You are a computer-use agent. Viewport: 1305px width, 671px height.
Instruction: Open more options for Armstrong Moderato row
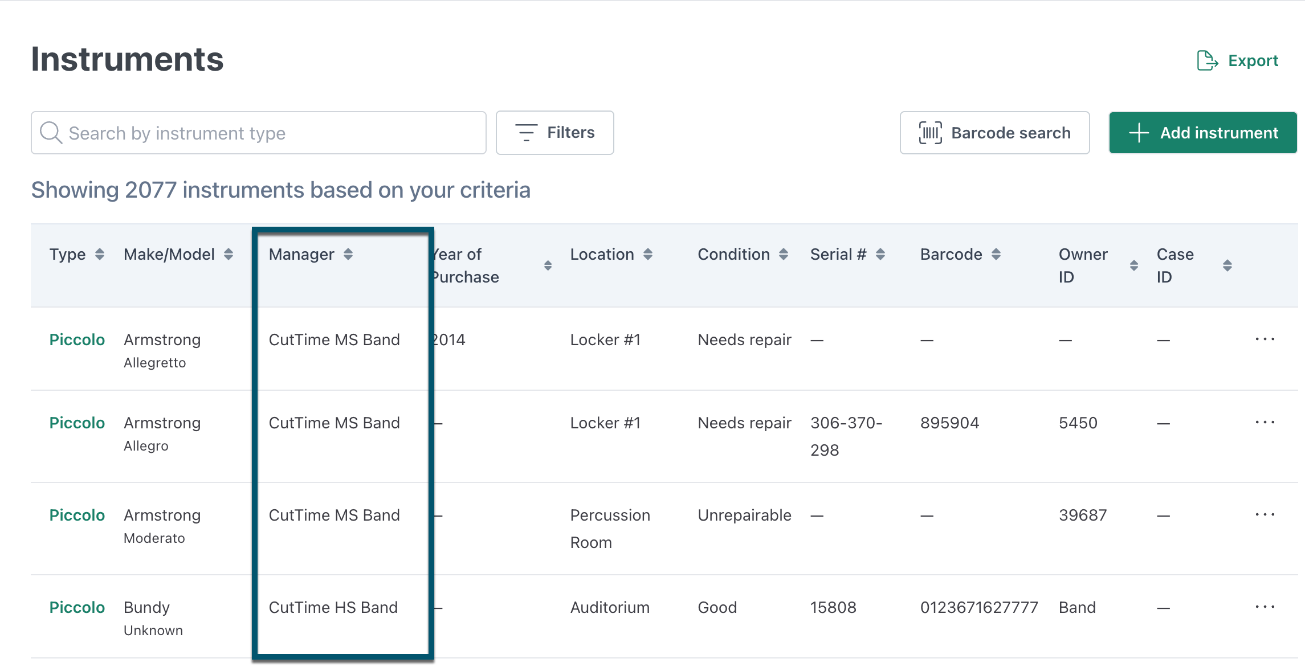coord(1265,515)
